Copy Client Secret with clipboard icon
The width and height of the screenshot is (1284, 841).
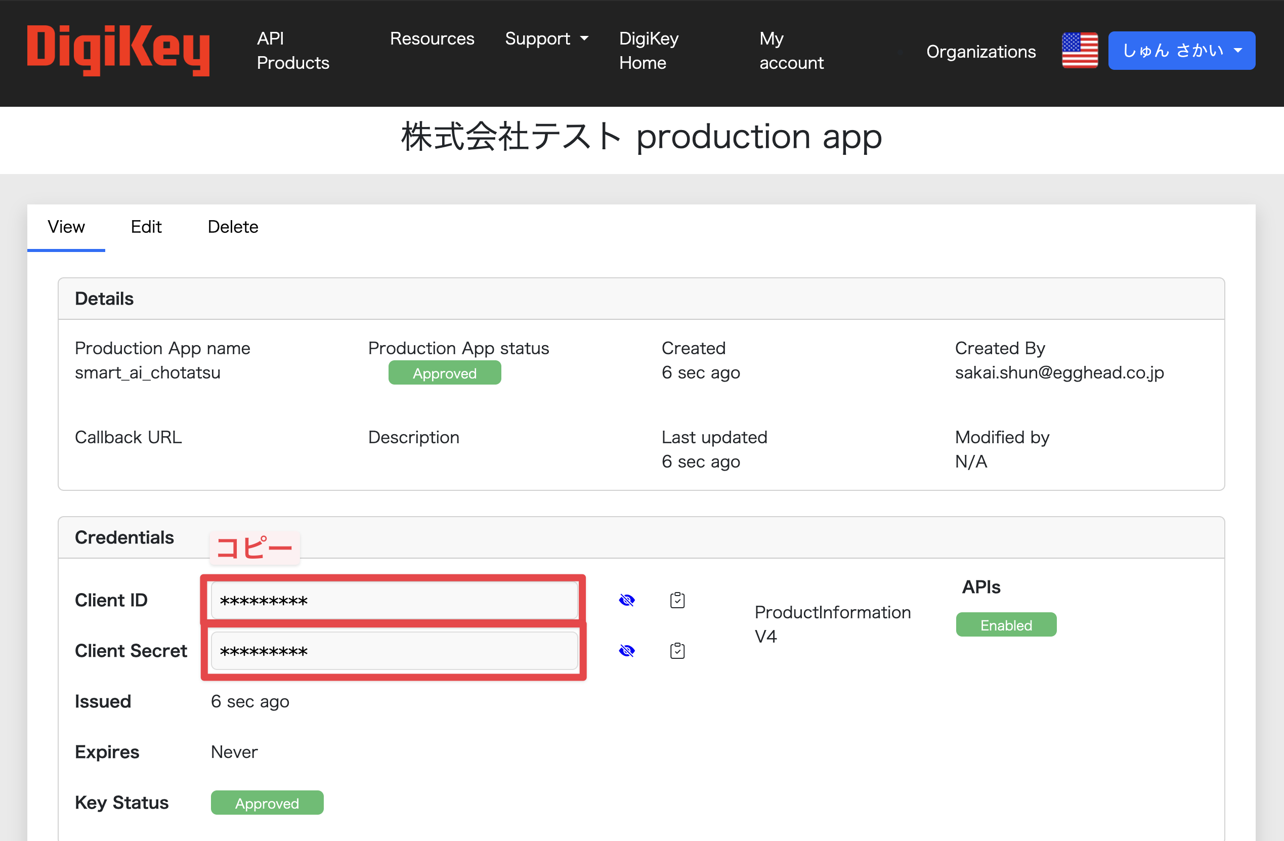(677, 651)
